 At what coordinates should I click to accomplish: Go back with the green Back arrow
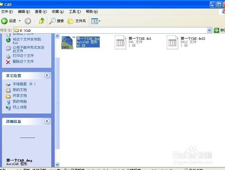point(4,21)
